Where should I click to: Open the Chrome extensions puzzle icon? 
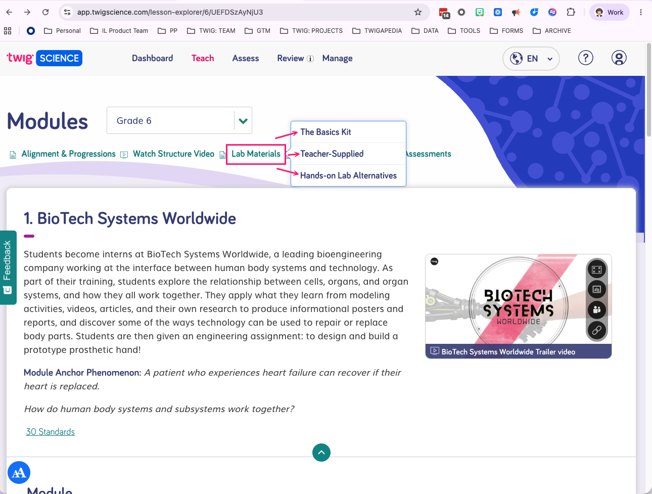click(571, 12)
